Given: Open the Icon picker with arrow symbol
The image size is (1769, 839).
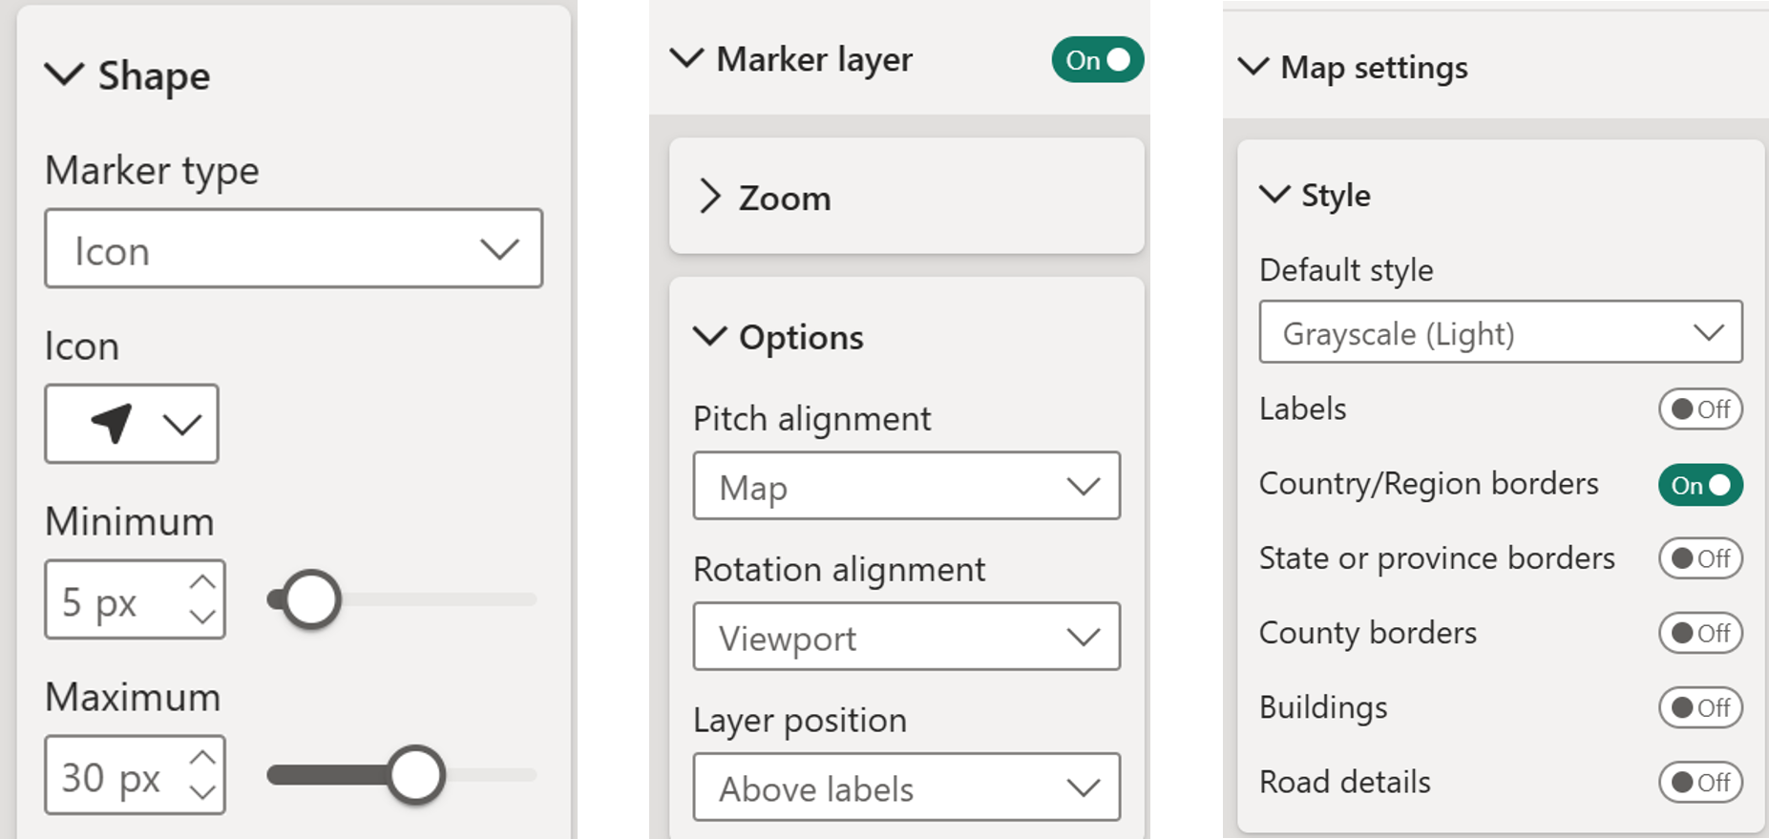Looking at the screenshot, I should click(132, 424).
